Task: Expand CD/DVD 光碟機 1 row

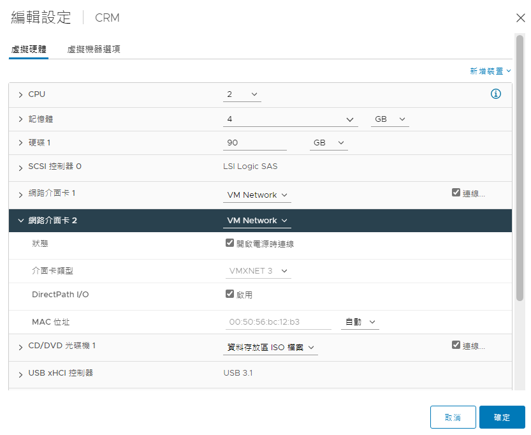Action: 20,348
